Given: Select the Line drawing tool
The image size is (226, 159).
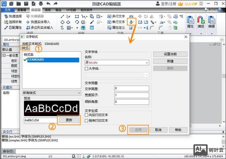Looking at the screenshot, I should (62, 17).
